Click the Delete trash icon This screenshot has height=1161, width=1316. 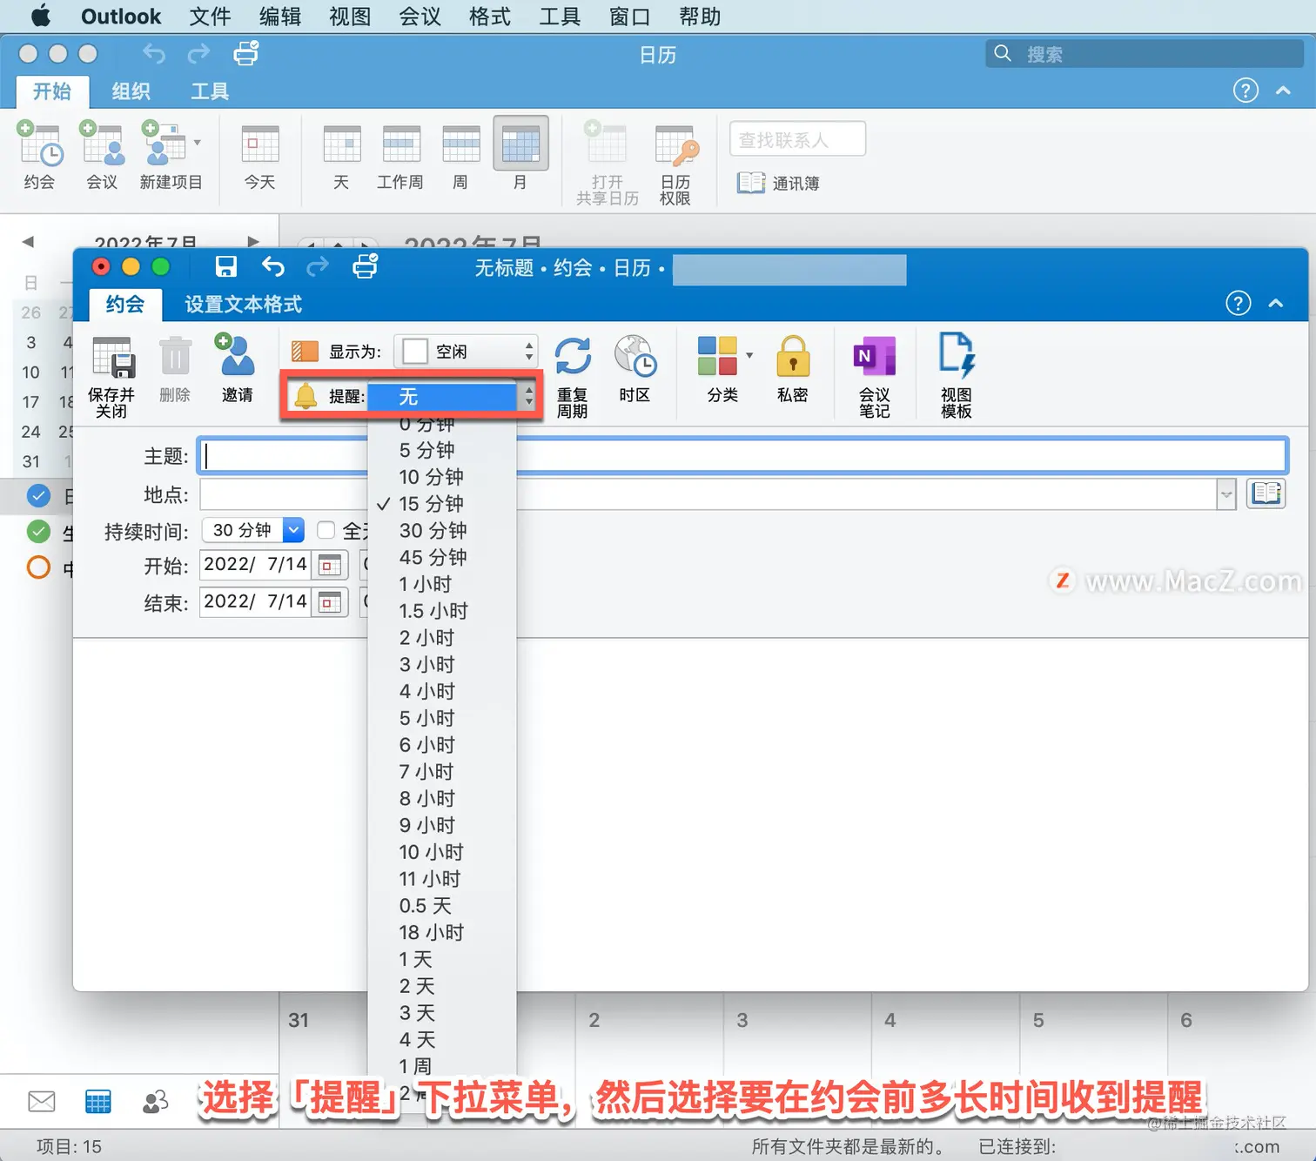[x=175, y=357]
